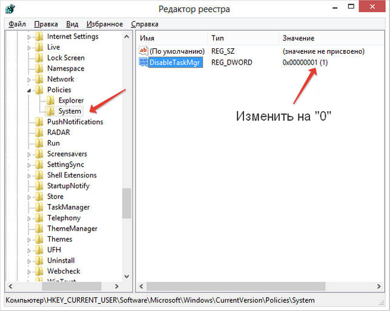Click the StartupNotify folder icon
390x311 pixels.
[x=39, y=186]
